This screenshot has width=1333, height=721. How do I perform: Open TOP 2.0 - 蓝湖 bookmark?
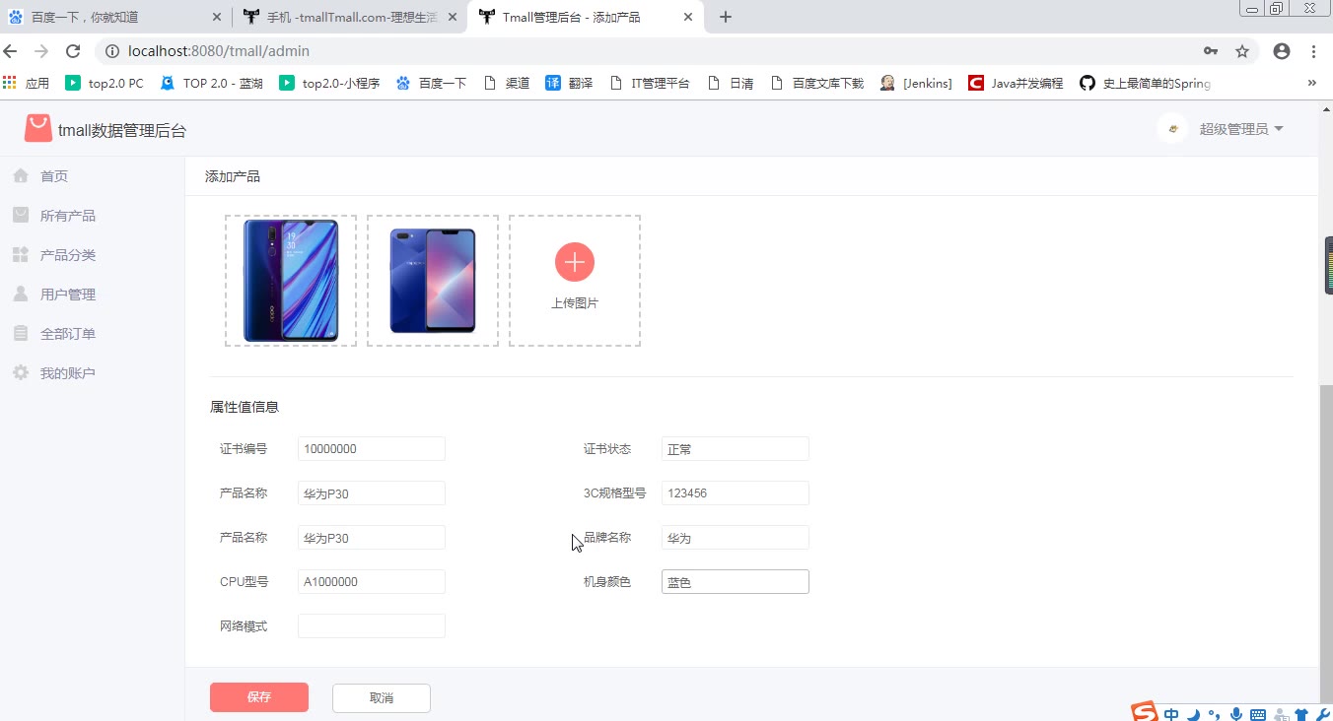coord(212,83)
